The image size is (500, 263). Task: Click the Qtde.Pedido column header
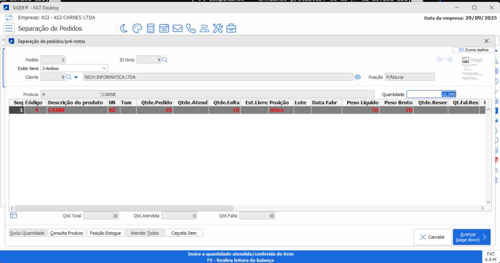155,102
